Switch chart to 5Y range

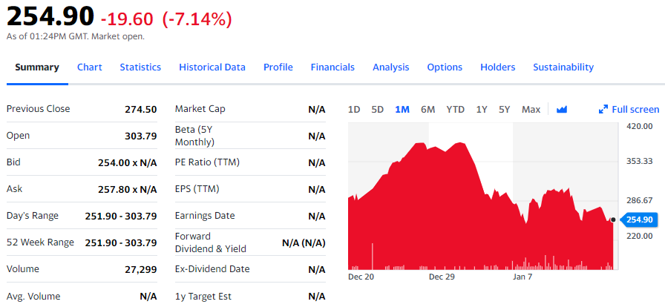505,110
